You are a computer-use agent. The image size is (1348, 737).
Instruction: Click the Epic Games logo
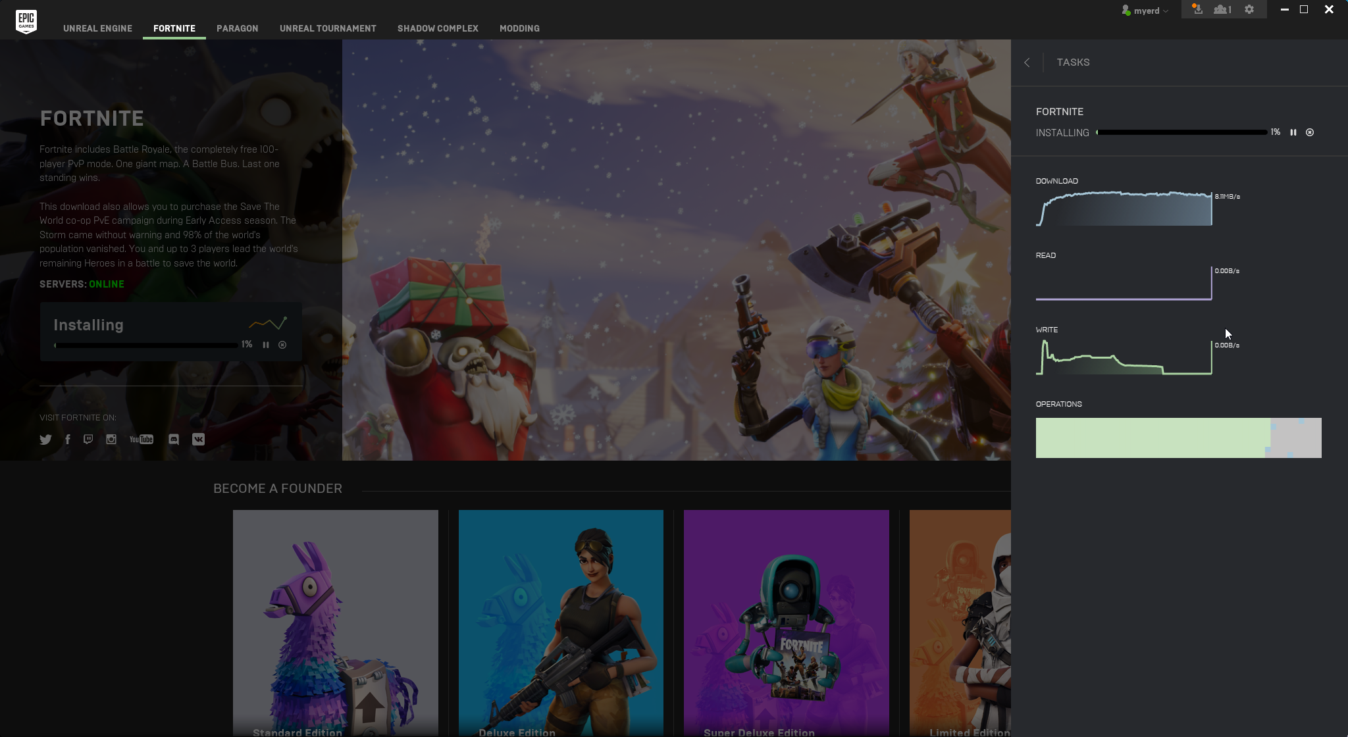[26, 22]
